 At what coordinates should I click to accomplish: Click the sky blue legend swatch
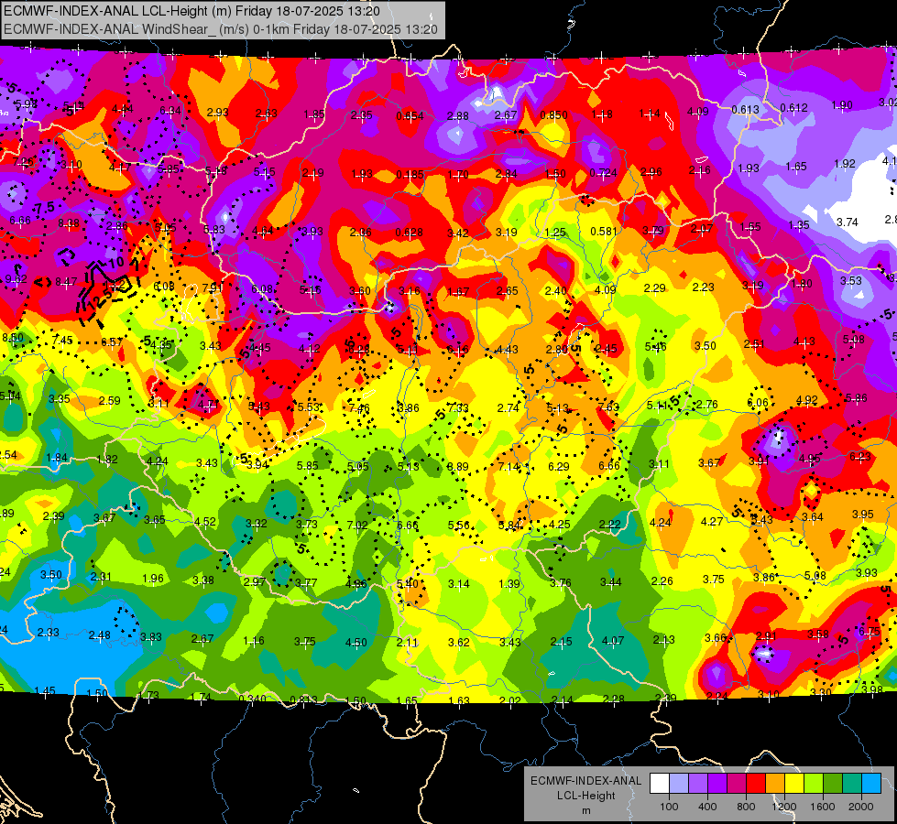coord(871,784)
